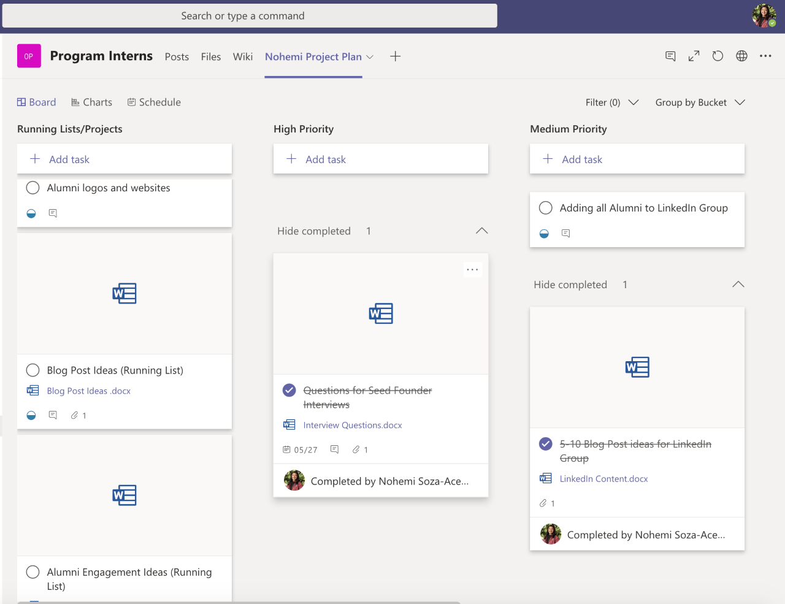Open the globe website icon

tap(741, 56)
